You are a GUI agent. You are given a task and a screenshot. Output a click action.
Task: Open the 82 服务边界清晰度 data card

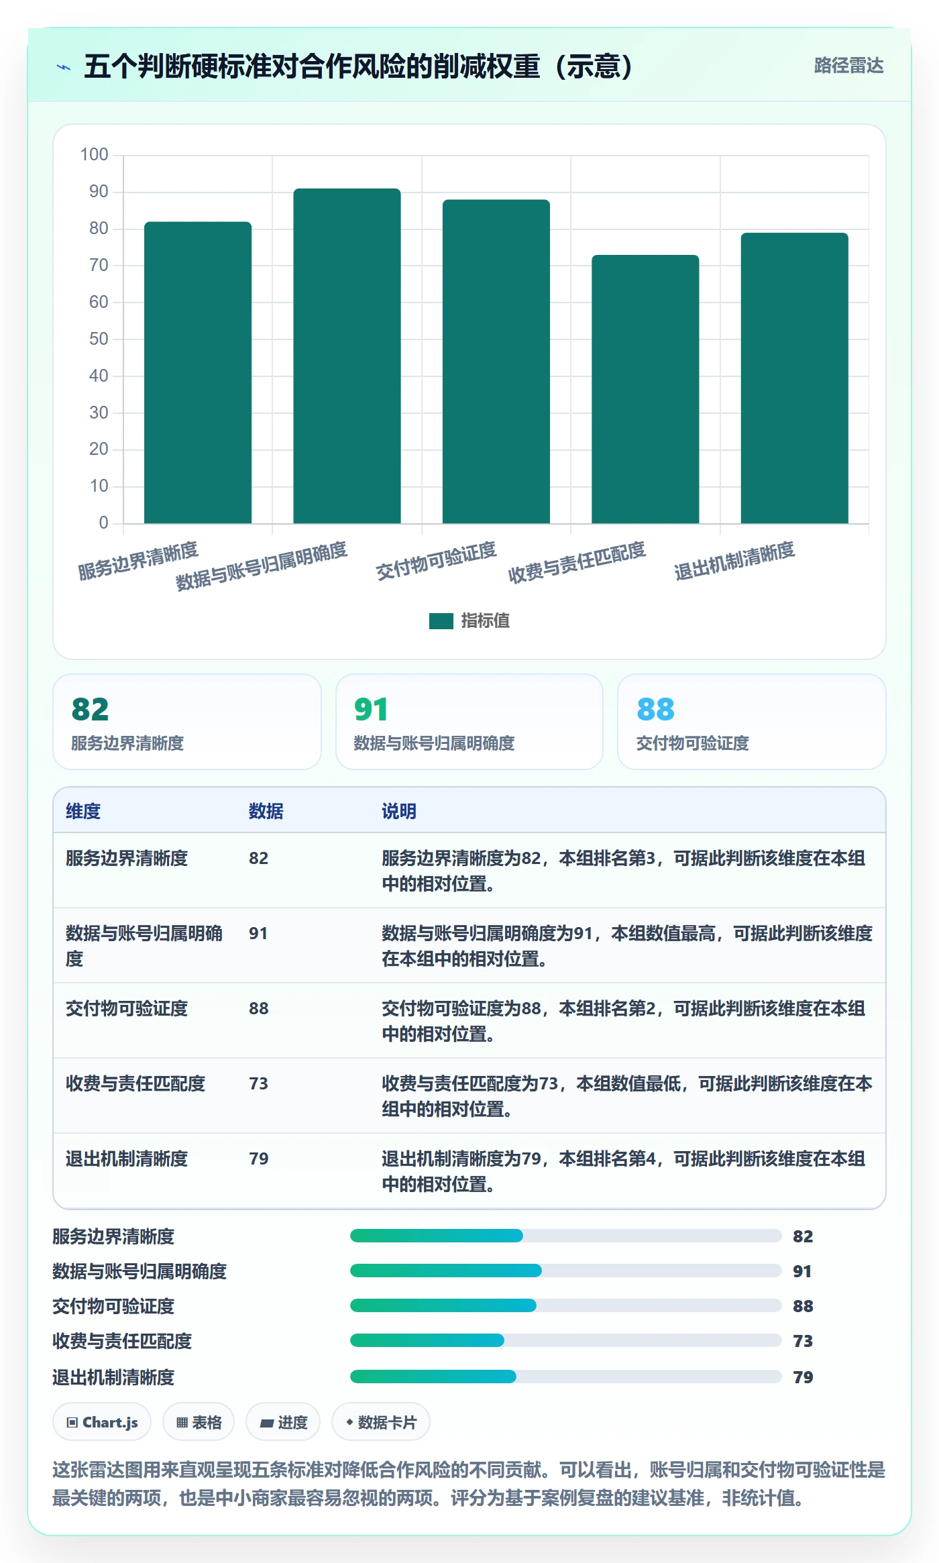[187, 722]
